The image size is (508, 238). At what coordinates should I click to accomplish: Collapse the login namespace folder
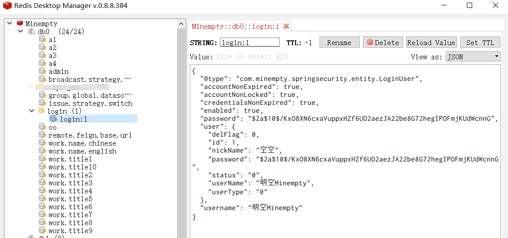pyautogui.click(x=31, y=111)
